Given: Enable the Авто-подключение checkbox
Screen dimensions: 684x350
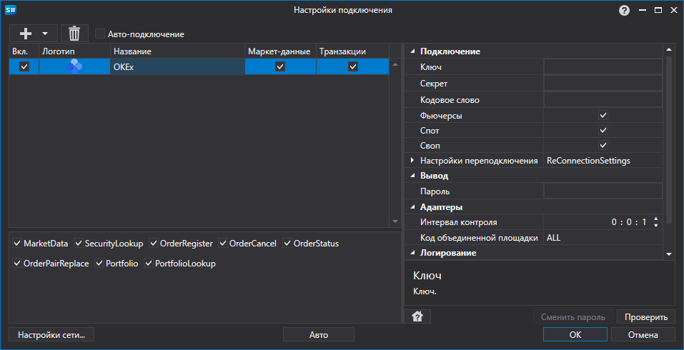Looking at the screenshot, I should [x=100, y=34].
